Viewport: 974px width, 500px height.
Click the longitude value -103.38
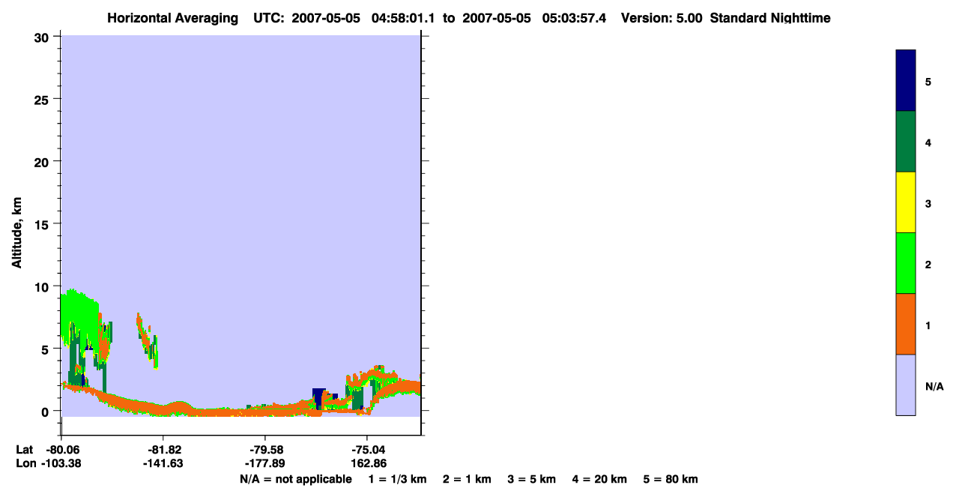(x=61, y=463)
